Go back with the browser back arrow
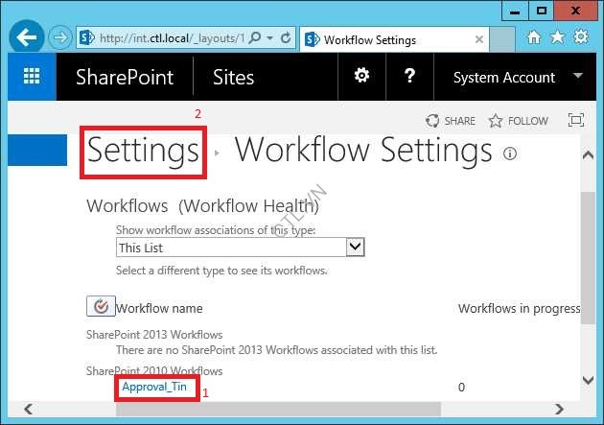Image resolution: width=604 pixels, height=425 pixels. click(27, 38)
